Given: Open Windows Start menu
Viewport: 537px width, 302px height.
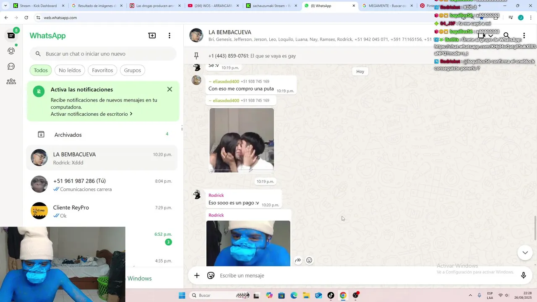Looking at the screenshot, I should point(182,295).
